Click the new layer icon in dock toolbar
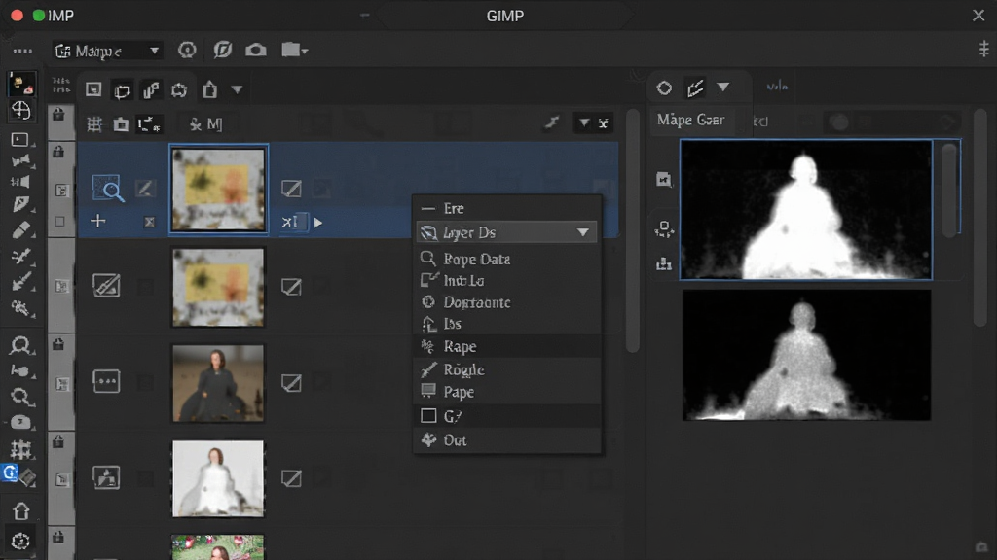Image resolution: width=997 pixels, height=560 pixels. coord(93,89)
